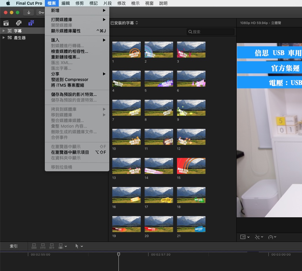Click the 索引 timeline index button
302x271 pixels.
14,246
